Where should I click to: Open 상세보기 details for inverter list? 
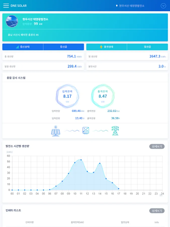pos(157,211)
